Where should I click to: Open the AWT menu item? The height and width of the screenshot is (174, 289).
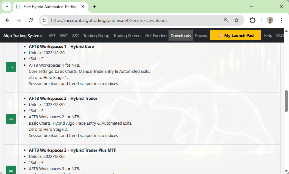point(63,35)
